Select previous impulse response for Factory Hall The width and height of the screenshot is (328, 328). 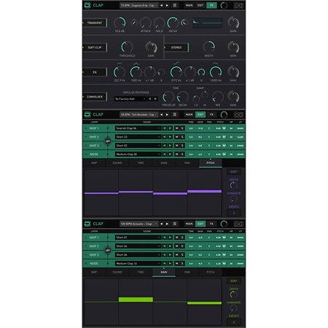tap(149, 99)
